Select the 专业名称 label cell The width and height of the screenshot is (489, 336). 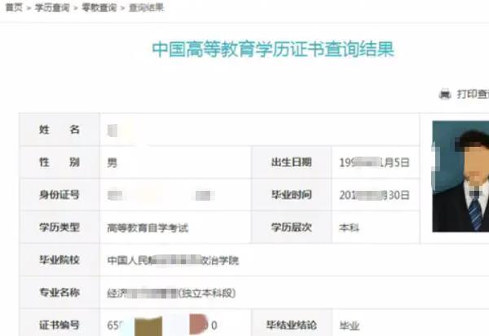click(x=59, y=292)
